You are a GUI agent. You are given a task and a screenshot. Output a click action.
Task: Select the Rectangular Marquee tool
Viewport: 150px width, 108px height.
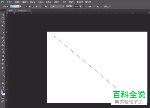[3, 19]
